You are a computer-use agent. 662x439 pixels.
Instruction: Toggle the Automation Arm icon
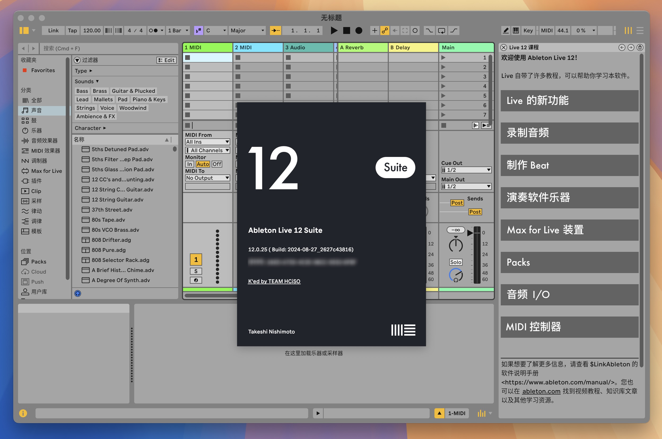(385, 30)
